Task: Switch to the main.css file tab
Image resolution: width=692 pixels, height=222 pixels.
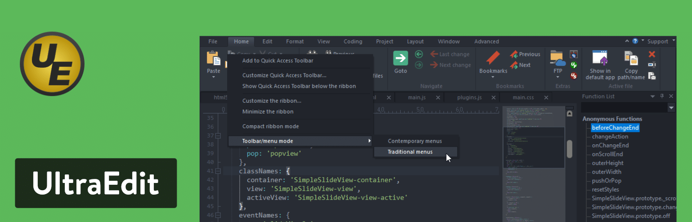Action: 523,97
